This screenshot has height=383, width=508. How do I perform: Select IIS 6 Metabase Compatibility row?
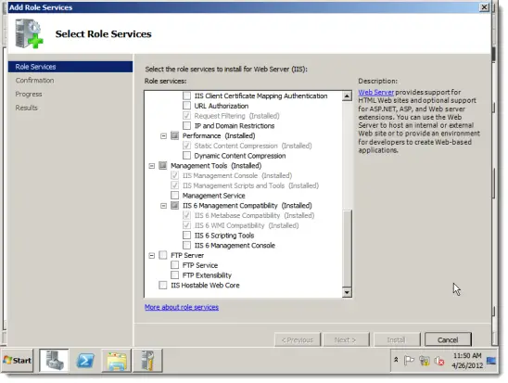click(x=248, y=215)
